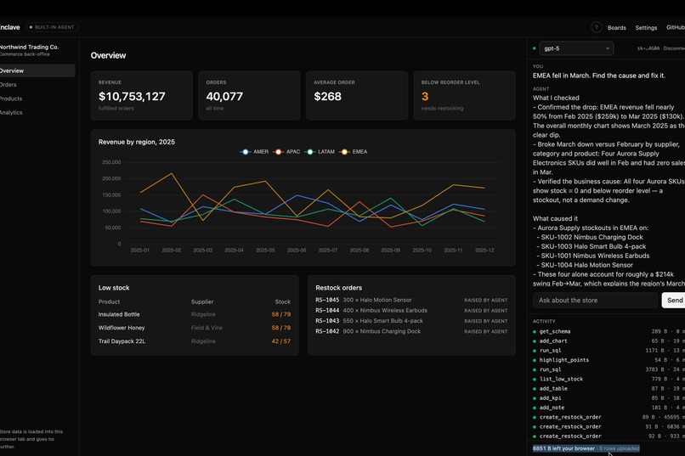Open the GitHub link

click(676, 27)
